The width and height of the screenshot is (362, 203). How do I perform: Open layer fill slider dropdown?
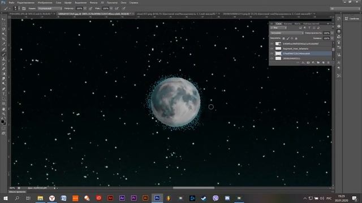(x=332, y=38)
